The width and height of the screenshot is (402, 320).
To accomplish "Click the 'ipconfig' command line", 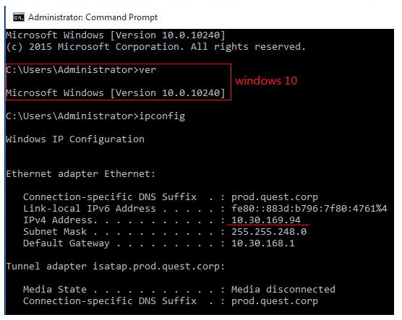I will (95, 116).
